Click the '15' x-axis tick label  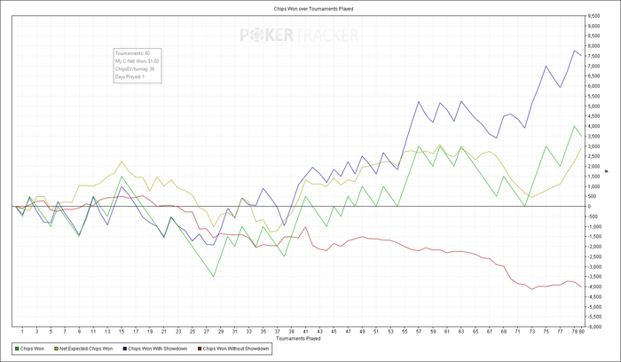[x=122, y=332]
